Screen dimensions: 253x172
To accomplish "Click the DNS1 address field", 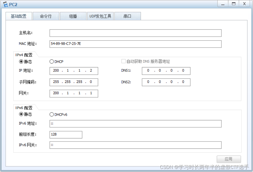I will 166,71.
